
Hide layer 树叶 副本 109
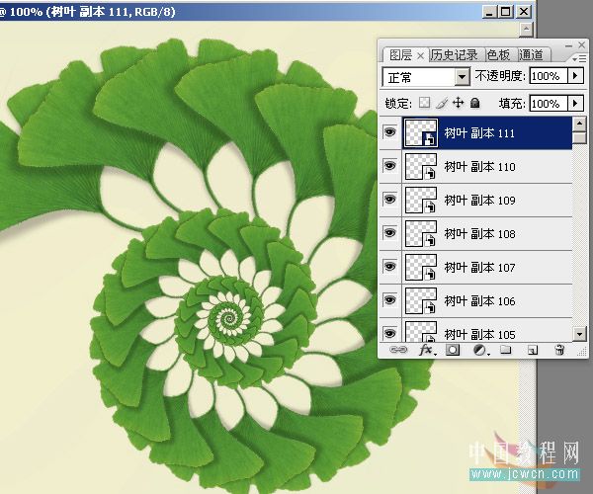pyautogui.click(x=390, y=199)
